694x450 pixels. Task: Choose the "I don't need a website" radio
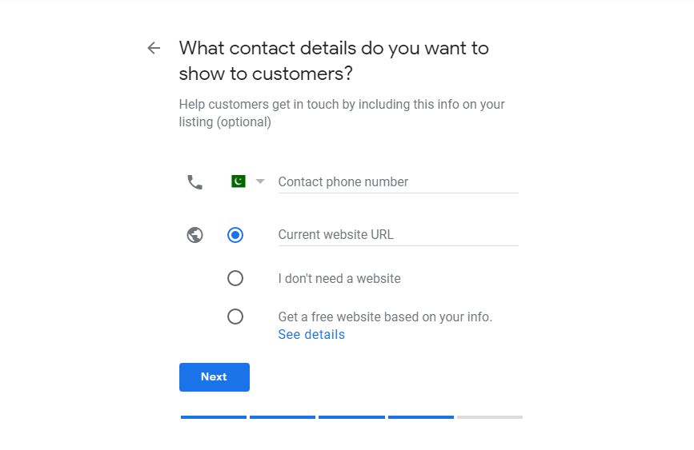pyautogui.click(x=235, y=278)
